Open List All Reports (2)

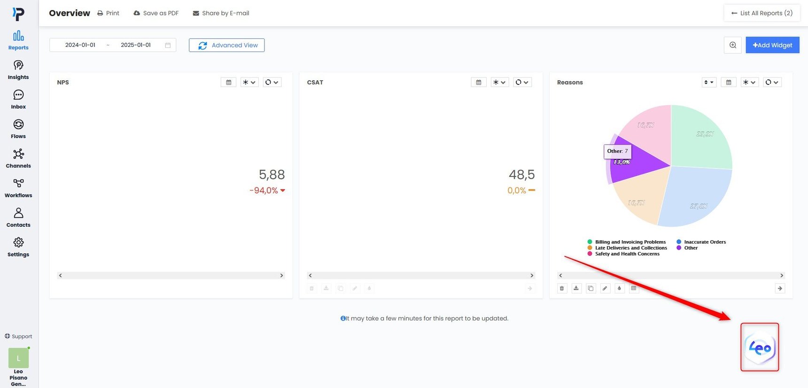pyautogui.click(x=762, y=13)
